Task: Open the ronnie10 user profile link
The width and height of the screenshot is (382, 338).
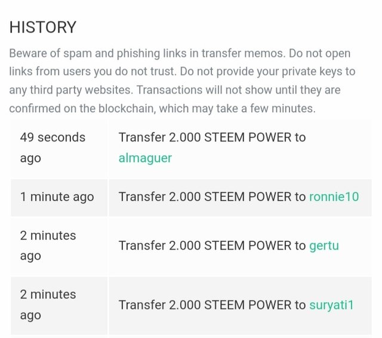Action: click(334, 196)
